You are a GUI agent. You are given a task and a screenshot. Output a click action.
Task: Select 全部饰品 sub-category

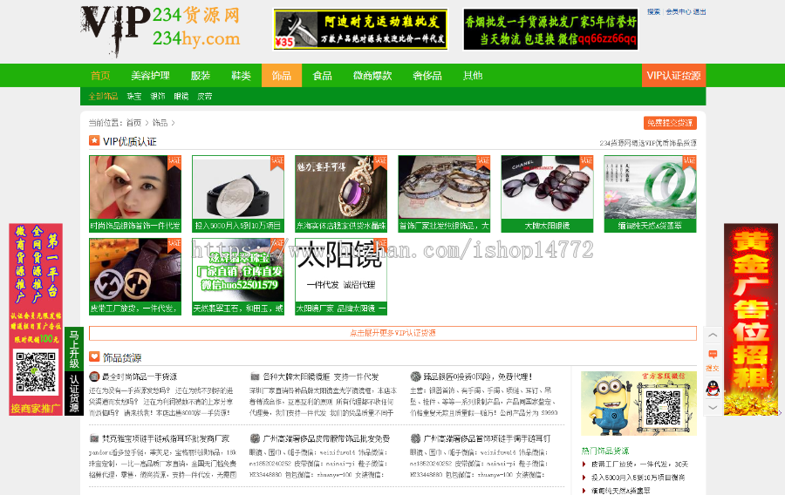pos(103,96)
